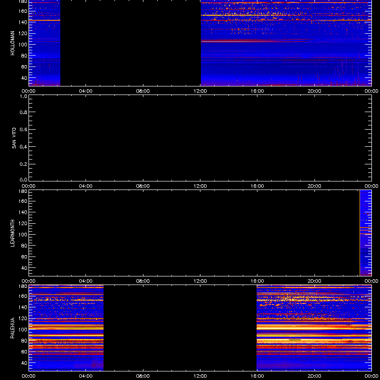Screen dimensions: 380x380
Task: Select 08:00 time label under San Vito plot
Action: [143, 186]
